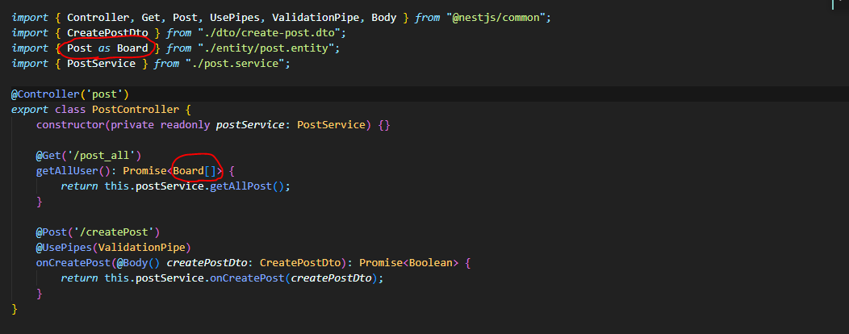This screenshot has height=334, width=849.
Task: Click the "constructor" keyword
Action: point(70,125)
